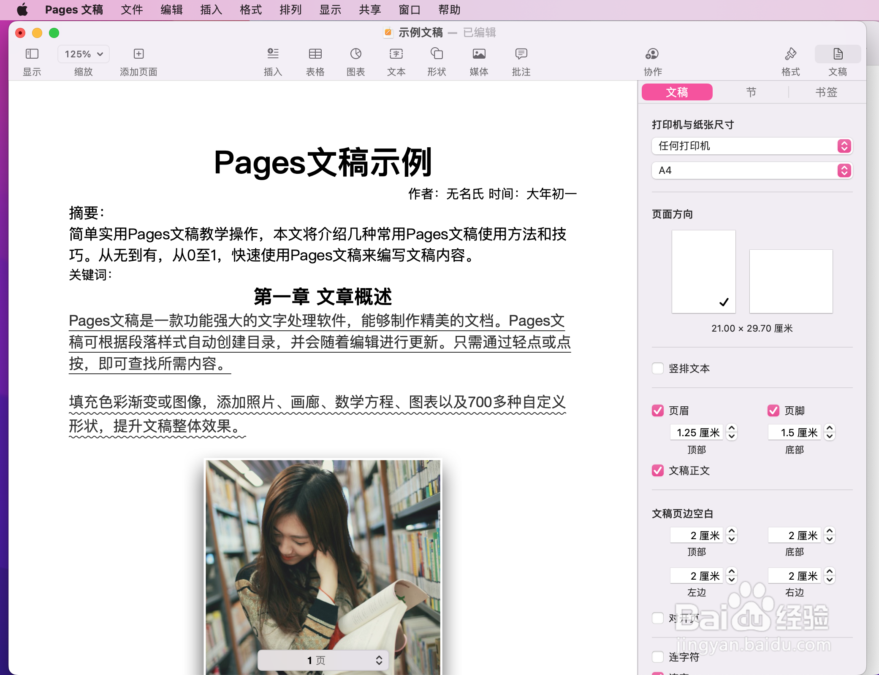
Task: Switch to the 书签 tab
Action: (826, 92)
